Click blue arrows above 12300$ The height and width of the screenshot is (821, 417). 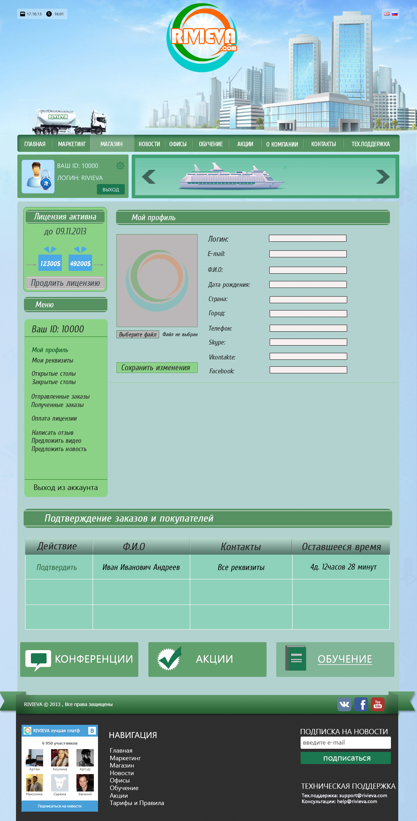pyautogui.click(x=50, y=249)
